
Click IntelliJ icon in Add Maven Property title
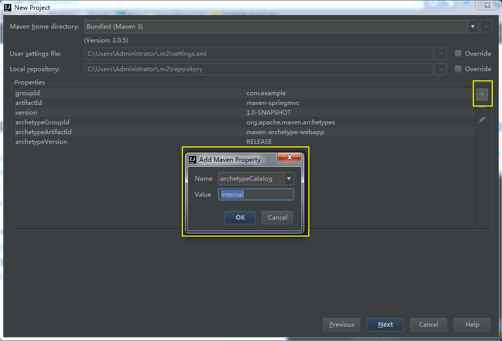tap(193, 160)
